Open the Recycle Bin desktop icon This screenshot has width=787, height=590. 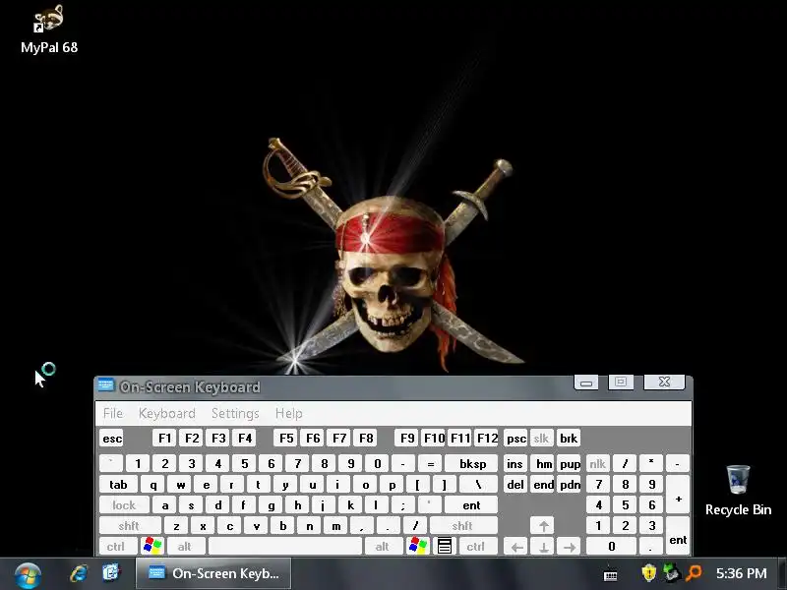[738, 490]
